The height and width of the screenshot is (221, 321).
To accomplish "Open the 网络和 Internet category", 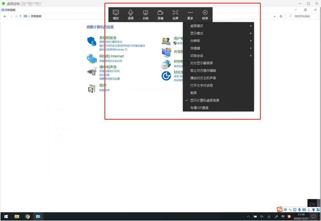I will tap(111, 56).
